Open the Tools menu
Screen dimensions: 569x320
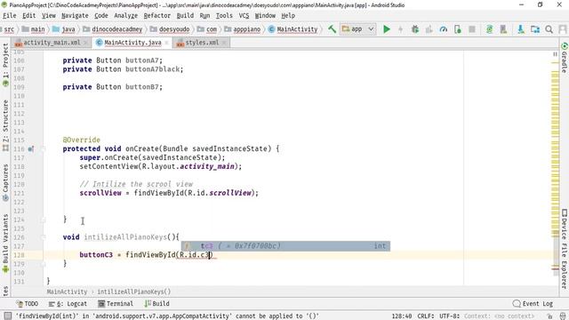point(224,16)
